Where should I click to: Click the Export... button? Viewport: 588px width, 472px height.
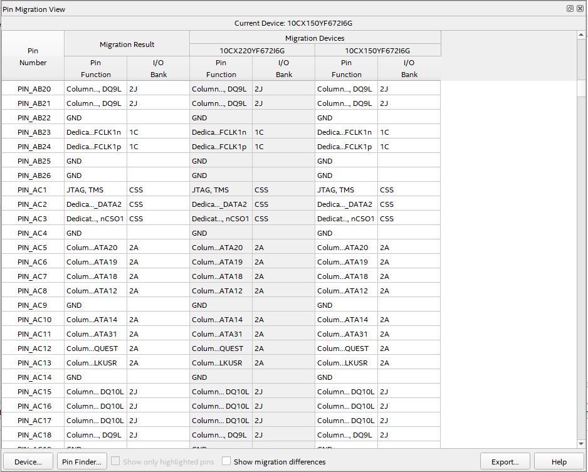505,462
